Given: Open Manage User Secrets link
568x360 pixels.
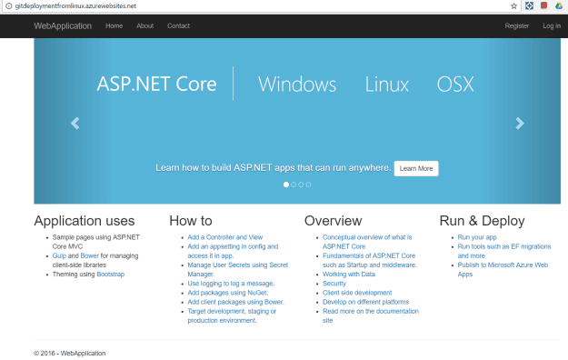Looking at the screenshot, I should coord(237,269).
